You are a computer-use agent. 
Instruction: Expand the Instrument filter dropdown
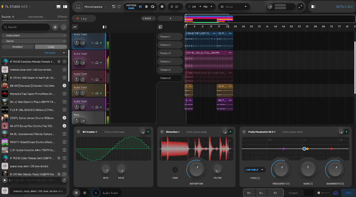point(34,35)
